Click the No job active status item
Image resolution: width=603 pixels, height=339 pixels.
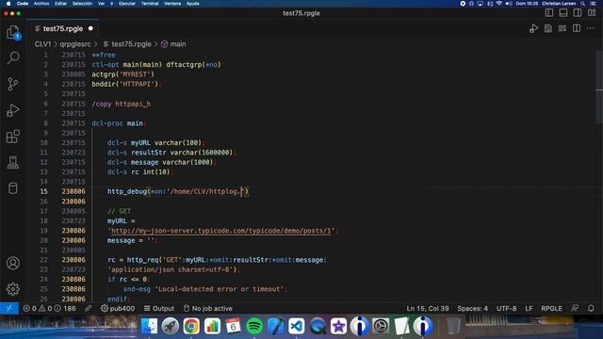(x=208, y=308)
